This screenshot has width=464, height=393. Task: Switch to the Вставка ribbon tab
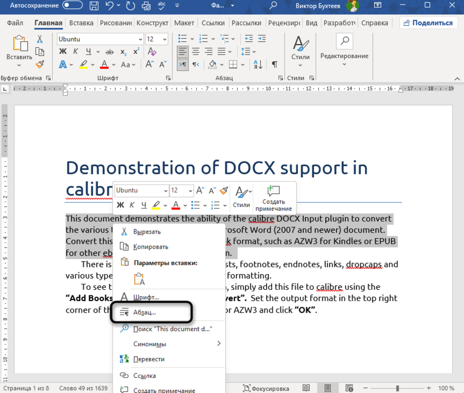point(81,23)
